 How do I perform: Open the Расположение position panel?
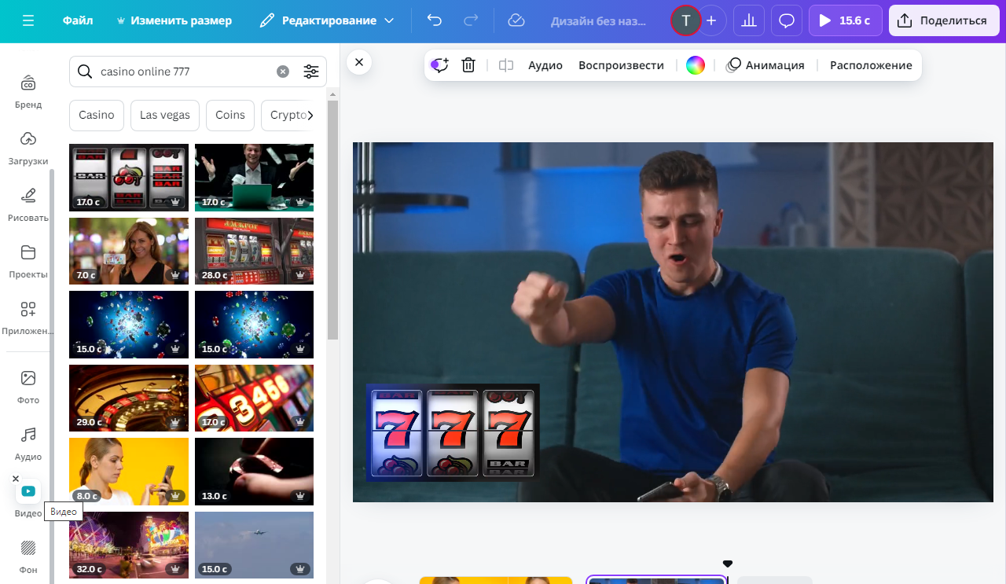[871, 65]
